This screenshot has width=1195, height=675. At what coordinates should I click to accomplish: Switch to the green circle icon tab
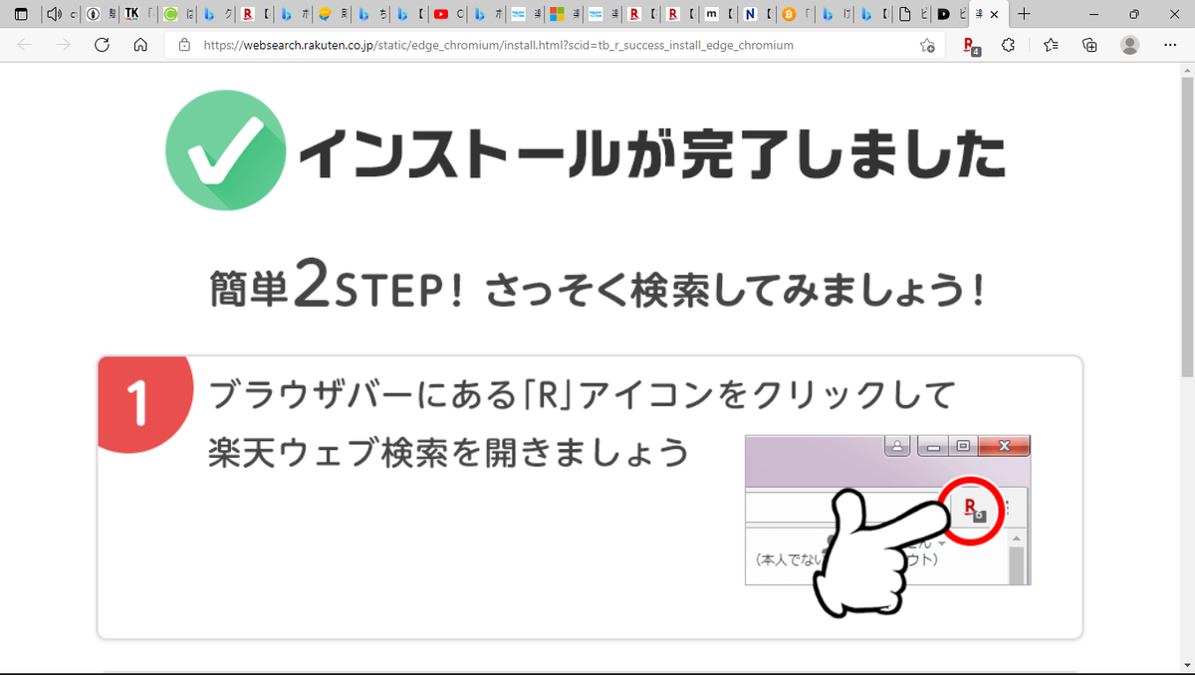tap(176, 15)
